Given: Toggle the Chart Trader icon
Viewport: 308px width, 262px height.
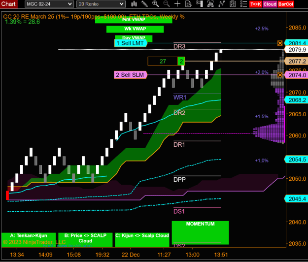Looking at the screenshot, I should [200, 4].
